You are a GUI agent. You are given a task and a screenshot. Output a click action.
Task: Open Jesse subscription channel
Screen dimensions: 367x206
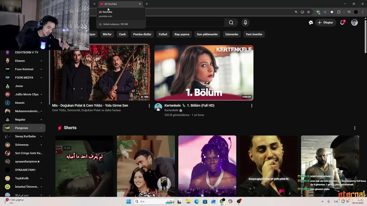pyautogui.click(x=24, y=86)
